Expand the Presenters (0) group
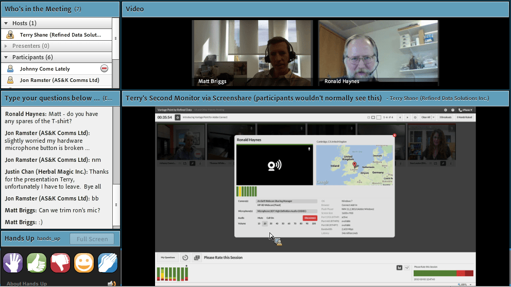 [x=6, y=46]
